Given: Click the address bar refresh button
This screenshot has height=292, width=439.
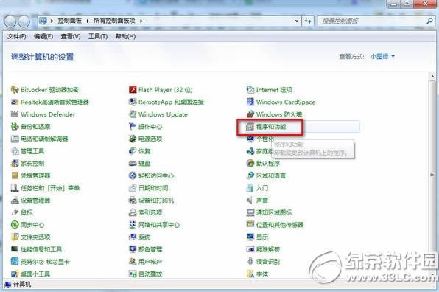Looking at the screenshot, I should tap(308, 21).
